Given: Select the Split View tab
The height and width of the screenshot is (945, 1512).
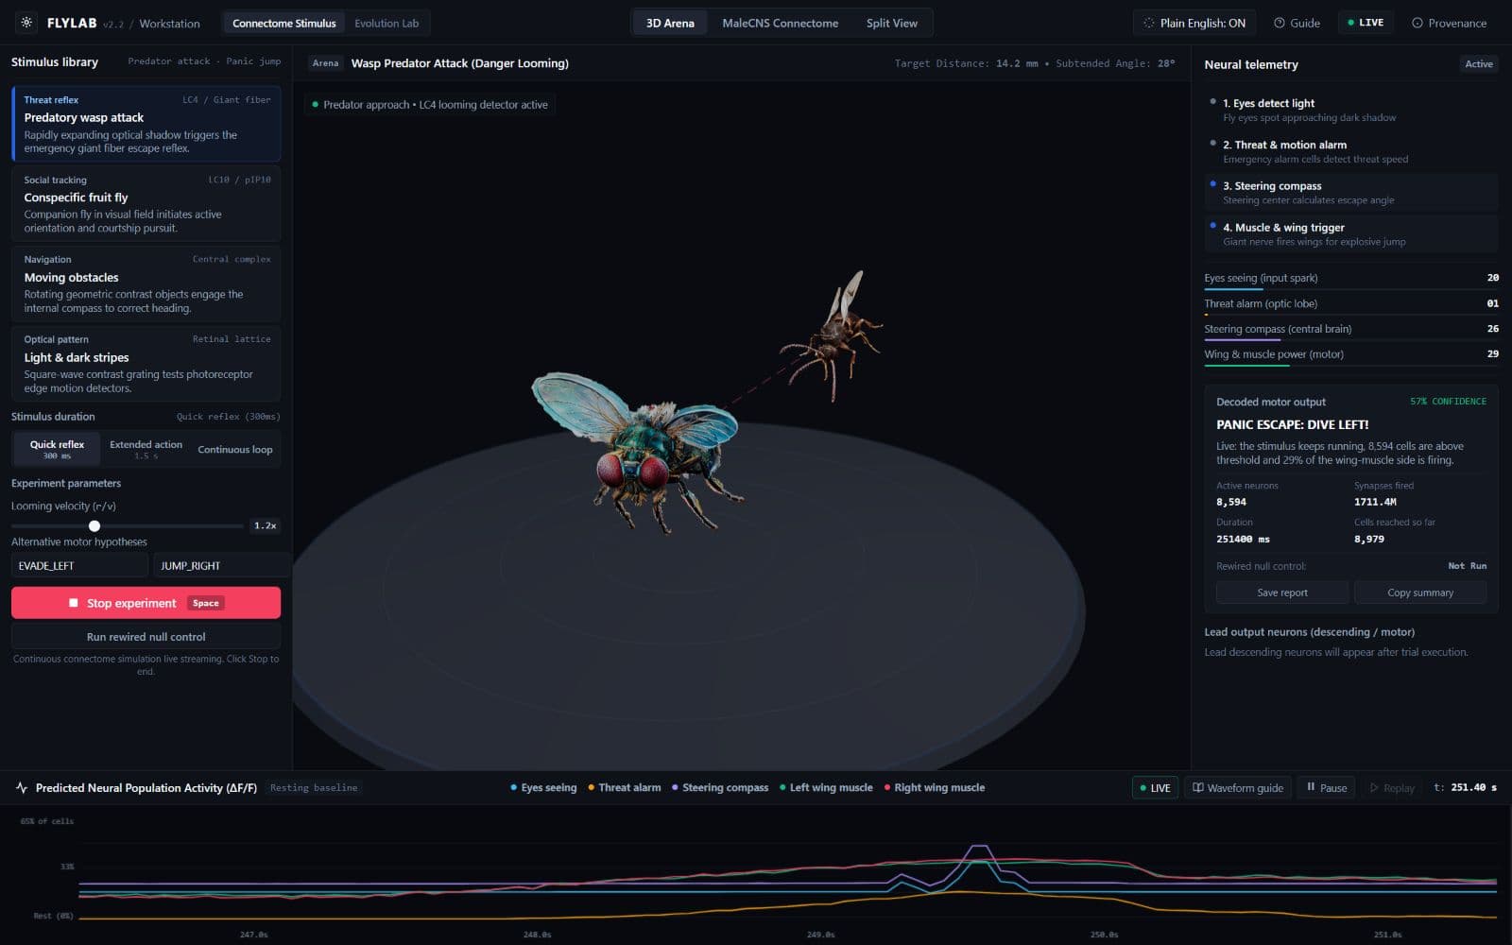Looking at the screenshot, I should point(891,23).
